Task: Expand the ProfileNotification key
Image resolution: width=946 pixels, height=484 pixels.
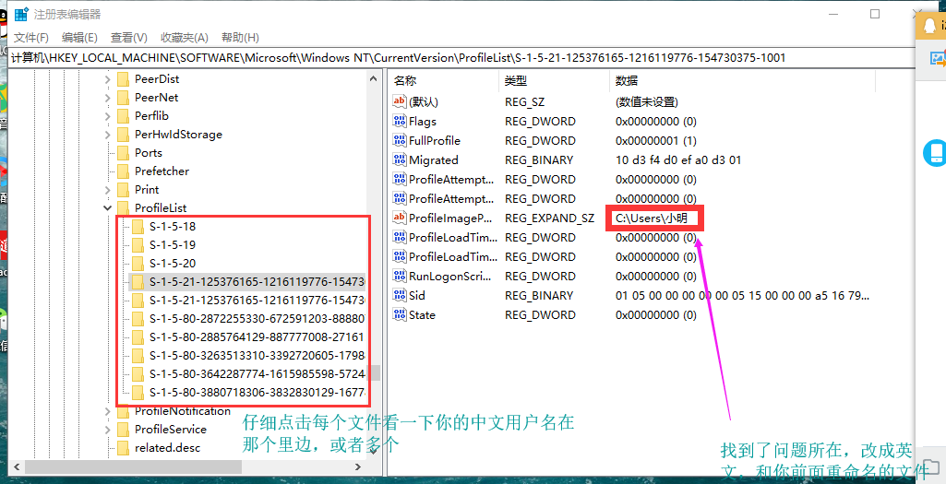Action: click(x=107, y=412)
